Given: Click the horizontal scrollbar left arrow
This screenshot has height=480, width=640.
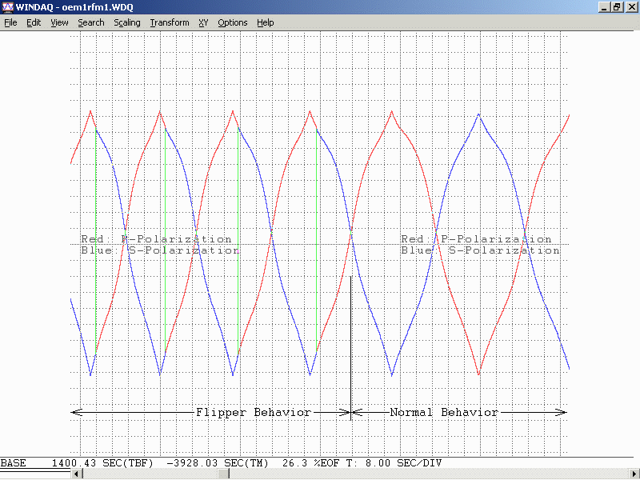Looking at the screenshot, I should 77,474.
